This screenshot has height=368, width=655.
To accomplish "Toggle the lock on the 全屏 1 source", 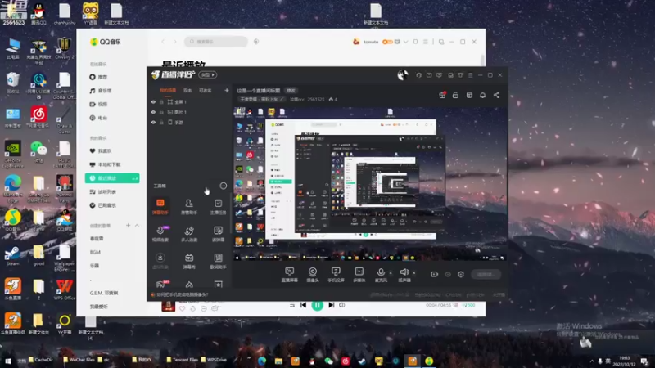I will click(161, 101).
